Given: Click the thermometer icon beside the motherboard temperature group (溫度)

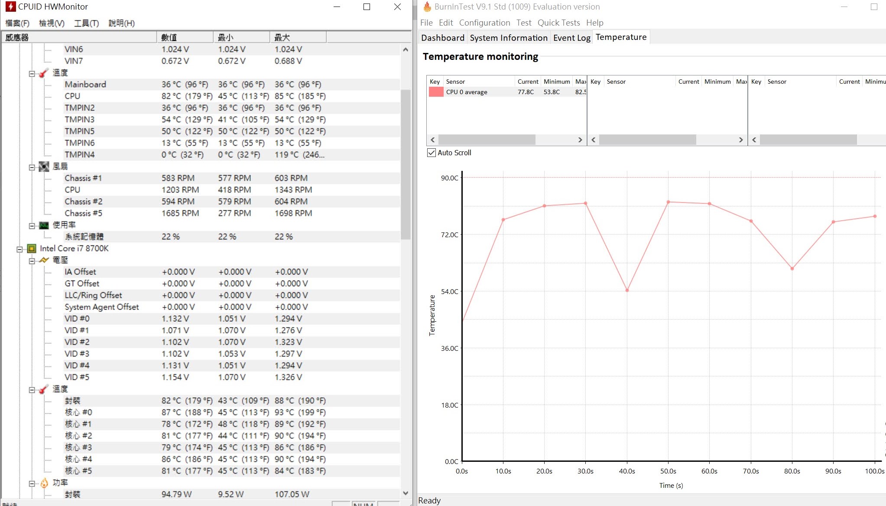Looking at the screenshot, I should click(43, 73).
